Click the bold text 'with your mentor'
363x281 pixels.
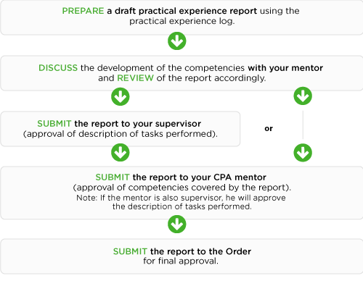pos(285,68)
